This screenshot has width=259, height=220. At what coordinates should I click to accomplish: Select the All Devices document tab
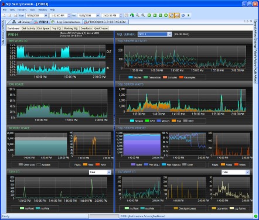(x=22, y=22)
